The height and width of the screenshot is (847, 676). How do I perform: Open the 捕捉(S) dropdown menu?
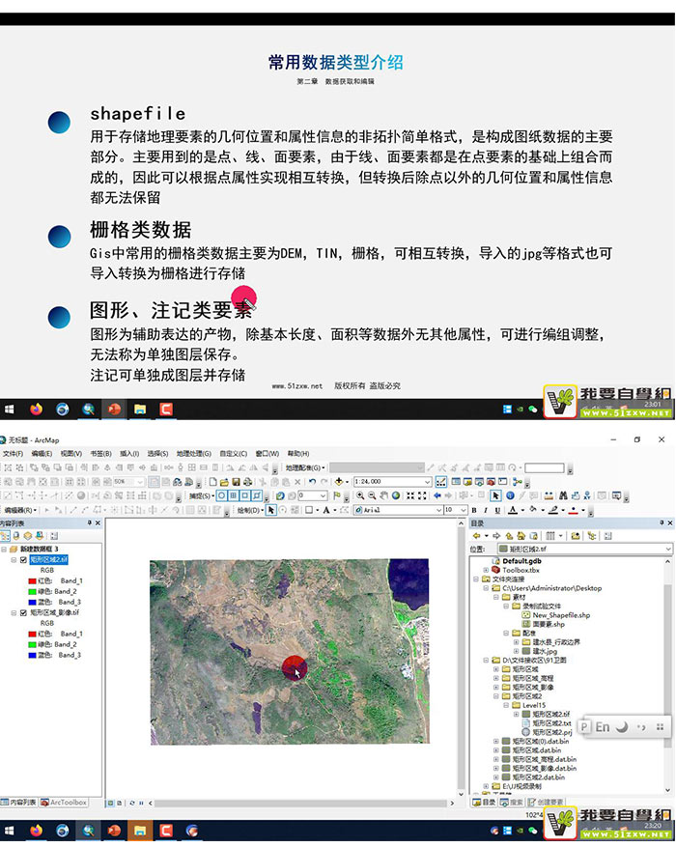coord(202,495)
